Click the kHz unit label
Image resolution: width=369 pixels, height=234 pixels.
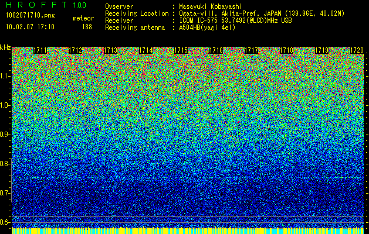coord(5,47)
